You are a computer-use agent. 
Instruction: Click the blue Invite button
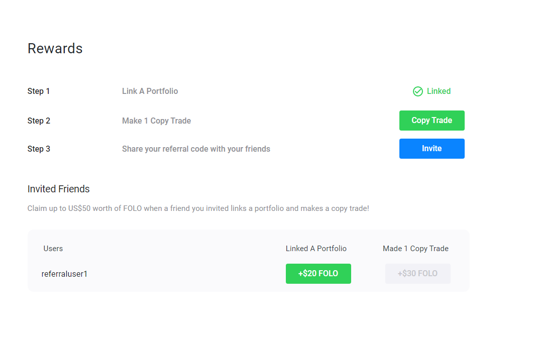[432, 149]
